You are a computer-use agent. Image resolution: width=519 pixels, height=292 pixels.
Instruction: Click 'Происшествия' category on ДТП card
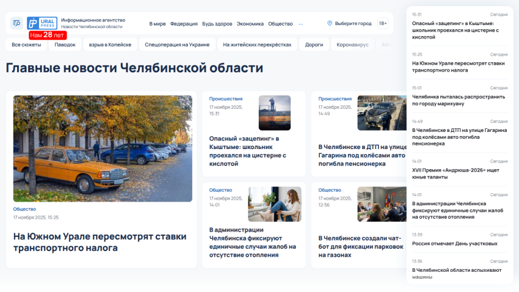tap(335, 99)
